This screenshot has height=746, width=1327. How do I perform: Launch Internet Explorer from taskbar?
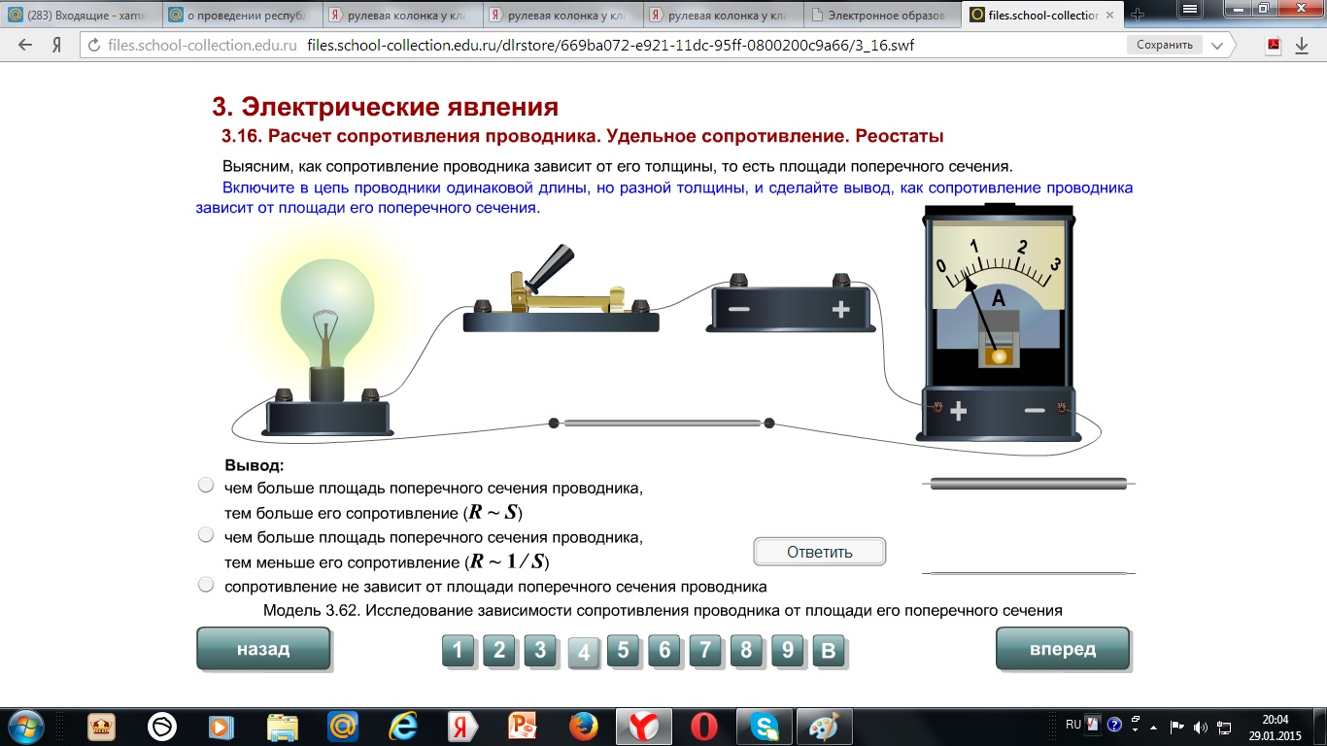[x=403, y=727]
